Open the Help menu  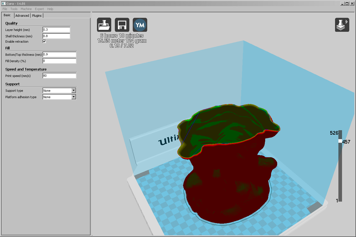[x=50, y=9]
